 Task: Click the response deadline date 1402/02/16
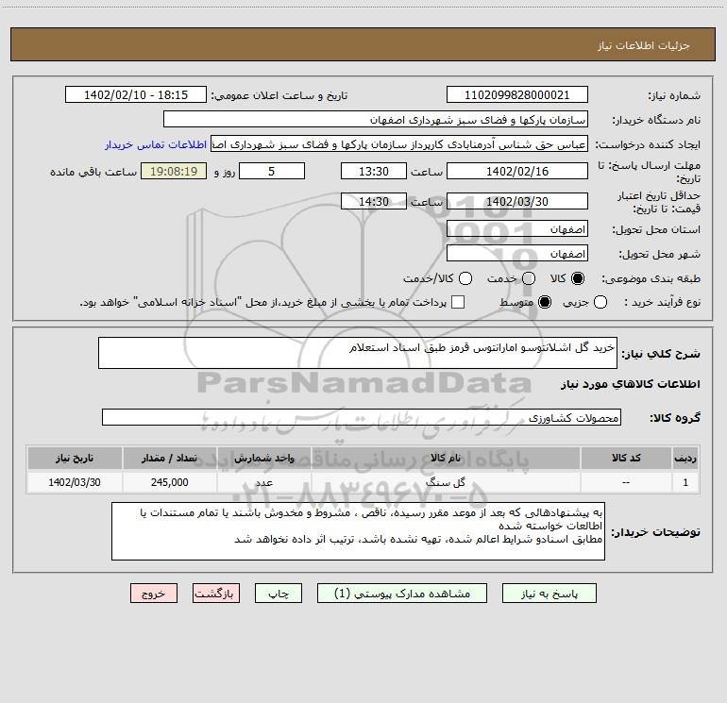(x=517, y=171)
